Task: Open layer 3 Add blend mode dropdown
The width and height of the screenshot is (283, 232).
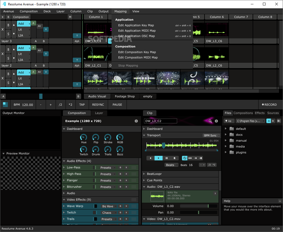Action: coord(24,24)
